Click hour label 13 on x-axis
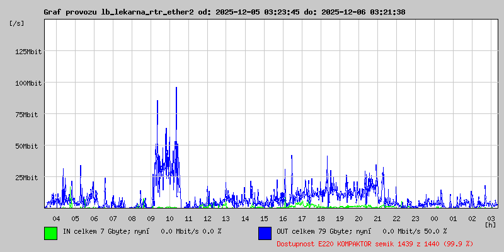 click(226, 219)
